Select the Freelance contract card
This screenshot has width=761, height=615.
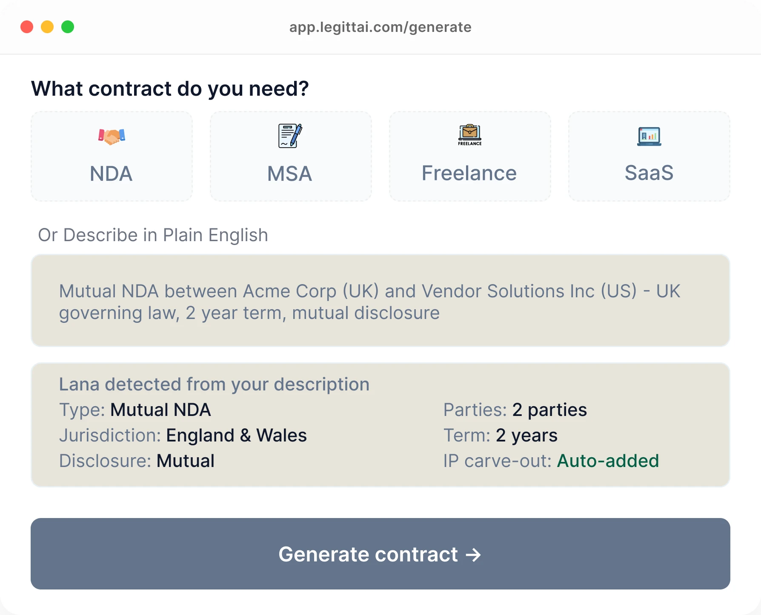click(469, 157)
